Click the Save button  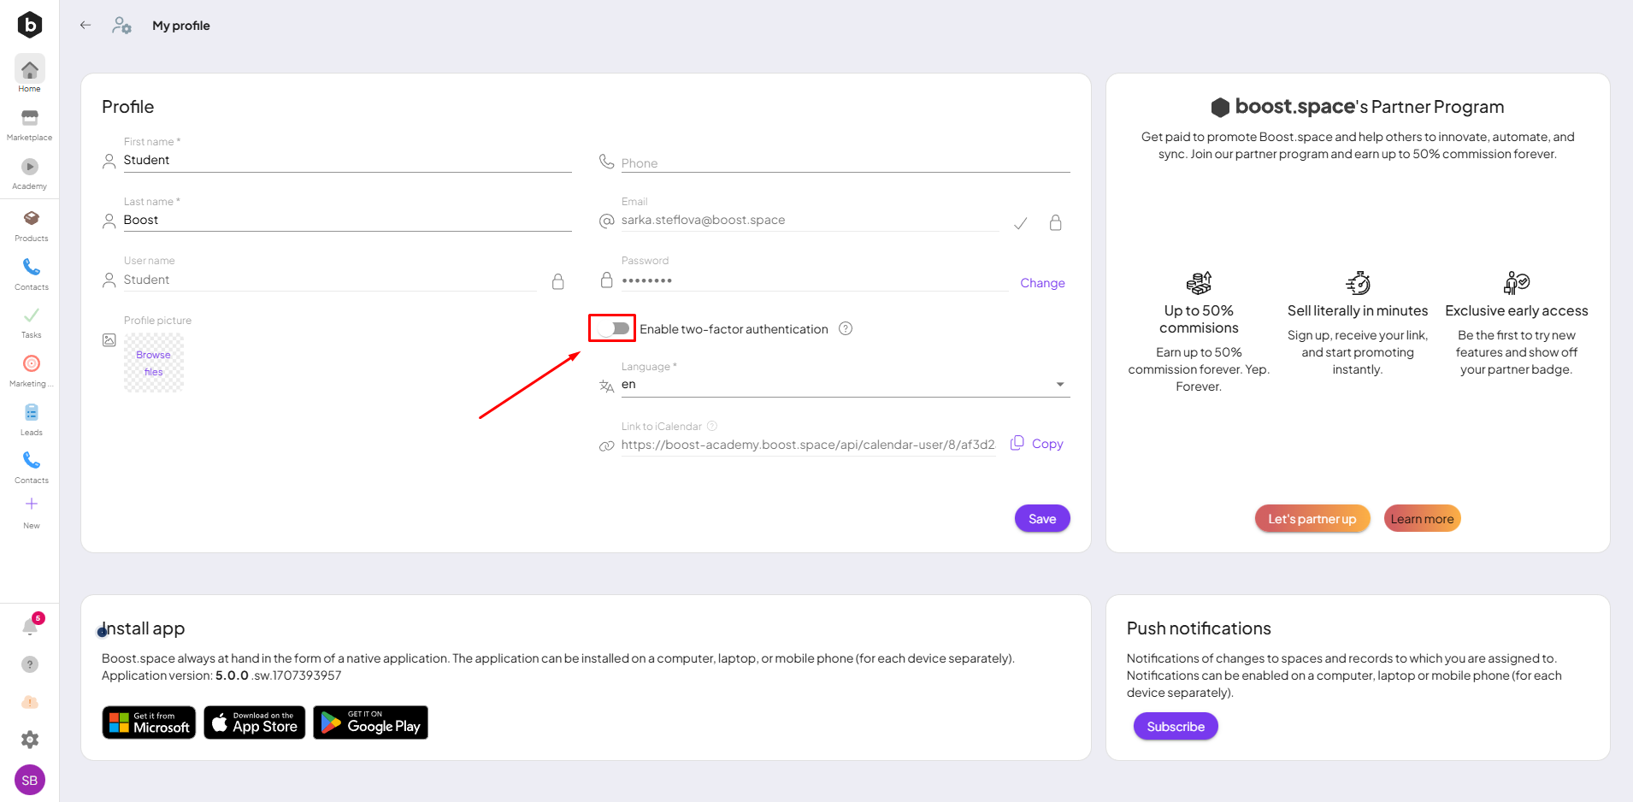click(1041, 518)
